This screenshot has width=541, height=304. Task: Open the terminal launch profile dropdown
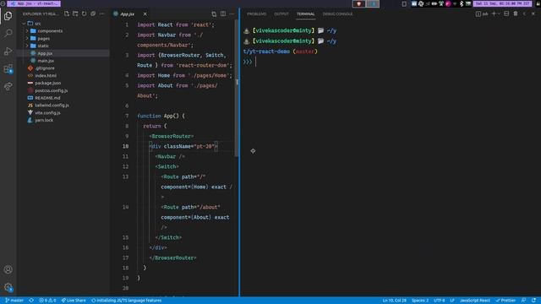point(499,14)
